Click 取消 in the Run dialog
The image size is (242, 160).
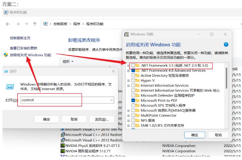[x=74, y=119]
